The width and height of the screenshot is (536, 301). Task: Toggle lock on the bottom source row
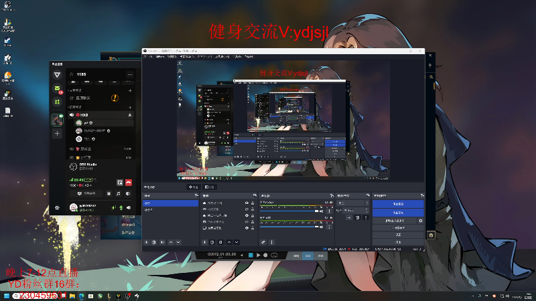(253, 228)
